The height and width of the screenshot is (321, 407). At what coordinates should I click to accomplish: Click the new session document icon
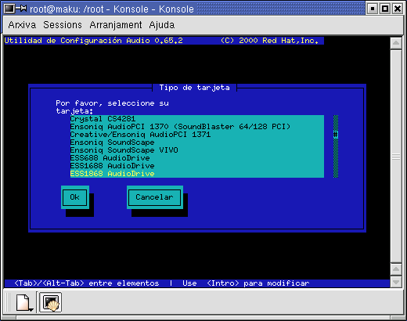[x=24, y=302]
